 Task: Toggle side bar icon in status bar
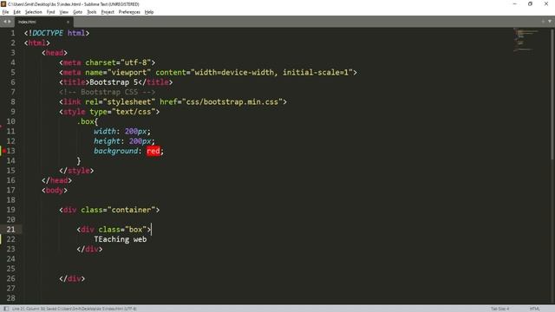pos(6,309)
